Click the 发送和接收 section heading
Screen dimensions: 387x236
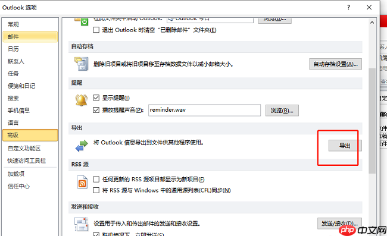[85, 207]
